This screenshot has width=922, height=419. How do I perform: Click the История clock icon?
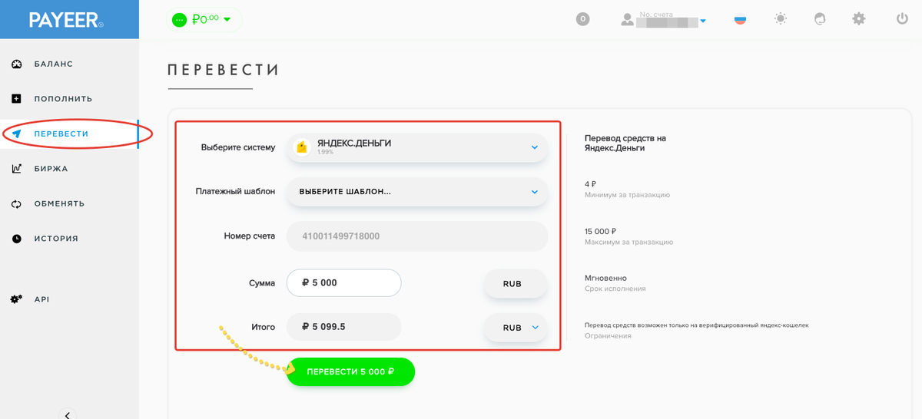point(16,239)
